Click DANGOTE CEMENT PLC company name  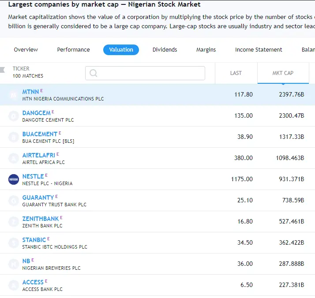tap(48, 120)
